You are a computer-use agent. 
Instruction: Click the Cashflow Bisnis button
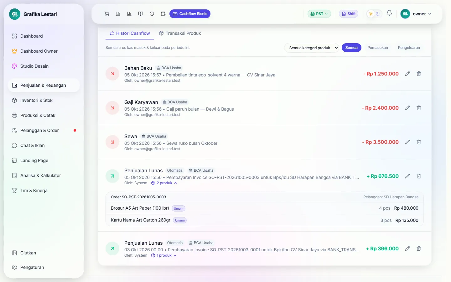click(x=190, y=14)
